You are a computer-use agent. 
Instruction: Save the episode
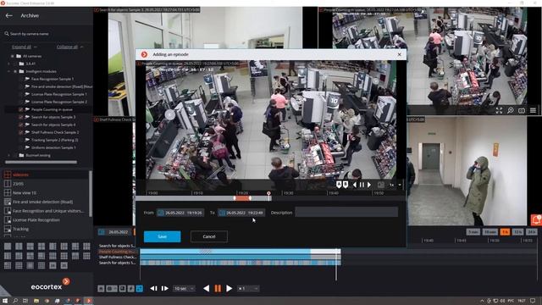[x=162, y=236]
